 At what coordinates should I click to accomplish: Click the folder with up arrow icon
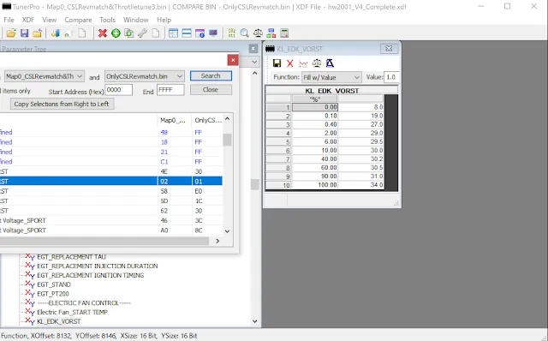[x=37, y=33]
